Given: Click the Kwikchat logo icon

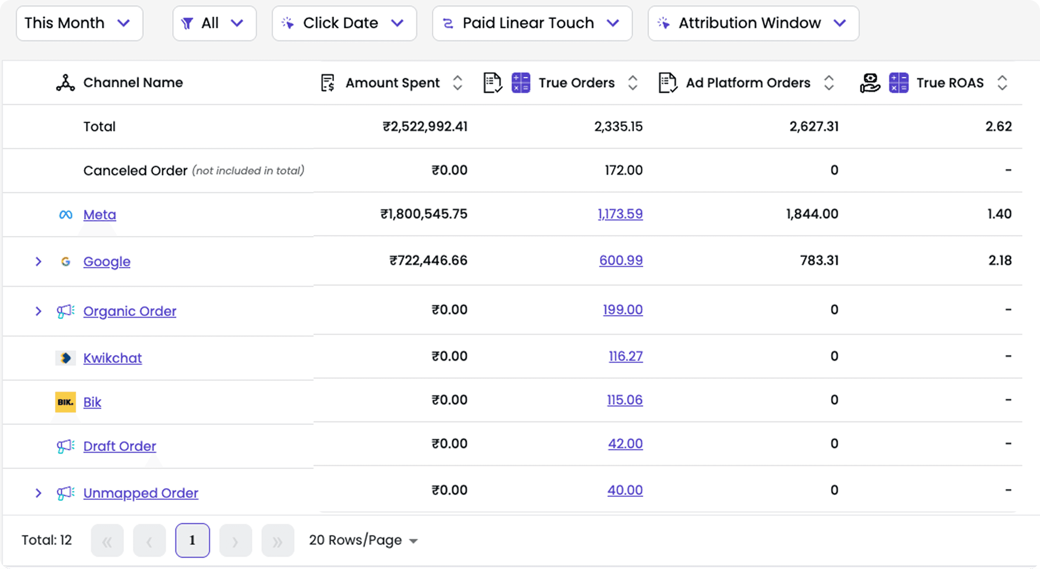Looking at the screenshot, I should [x=66, y=358].
